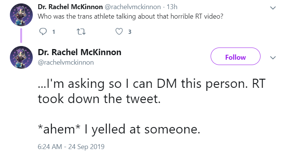Open the 13h timestamp link
This screenshot has width=283, height=154.
click(x=172, y=7)
